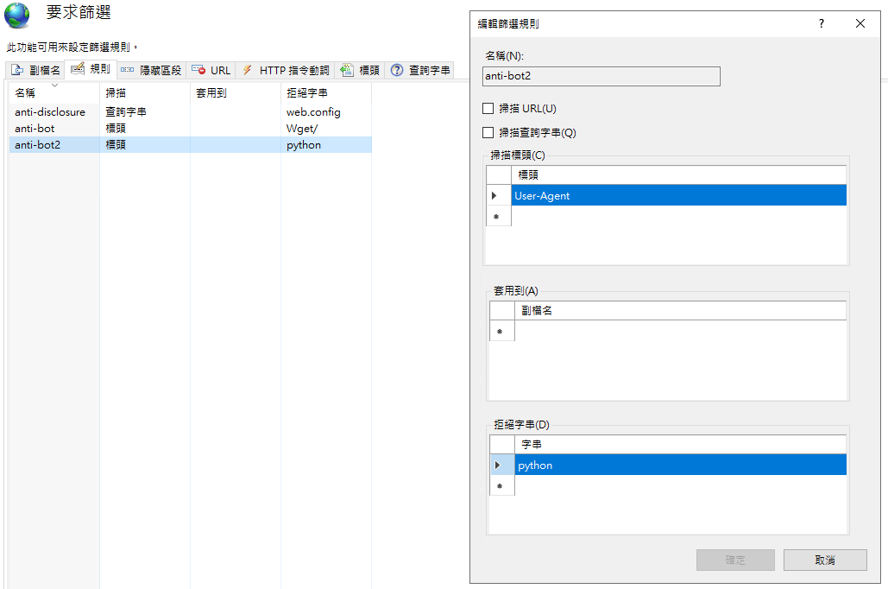Toggle the 掃描查詢字串 checkbox
888x589 pixels.
pyautogui.click(x=488, y=133)
